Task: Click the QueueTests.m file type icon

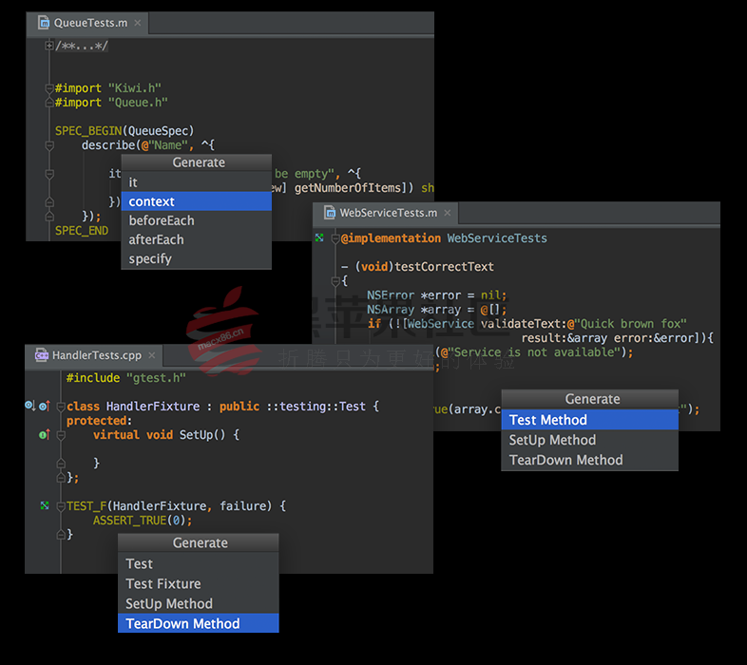Action: [x=44, y=23]
